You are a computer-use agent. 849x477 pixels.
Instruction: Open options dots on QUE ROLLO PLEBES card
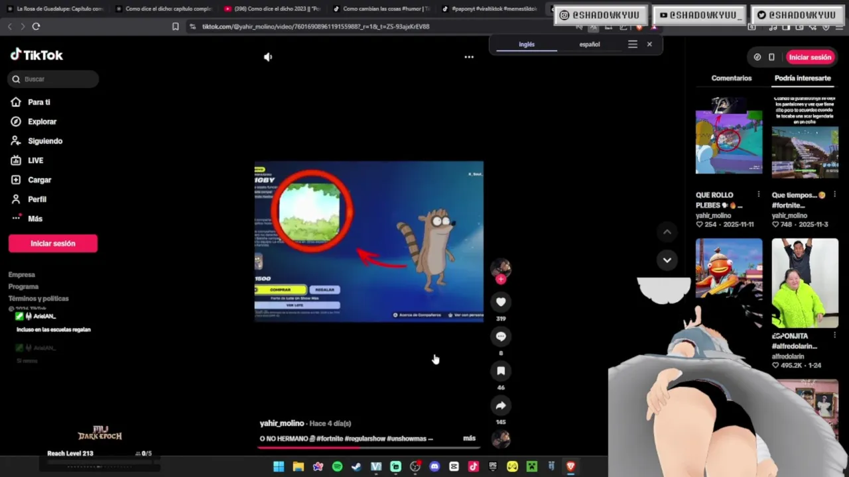click(x=758, y=194)
